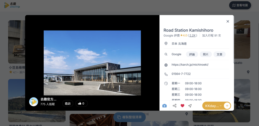Open the karch.jp/michinoeki website link
This screenshot has height=126, width=259.
click(190, 64)
